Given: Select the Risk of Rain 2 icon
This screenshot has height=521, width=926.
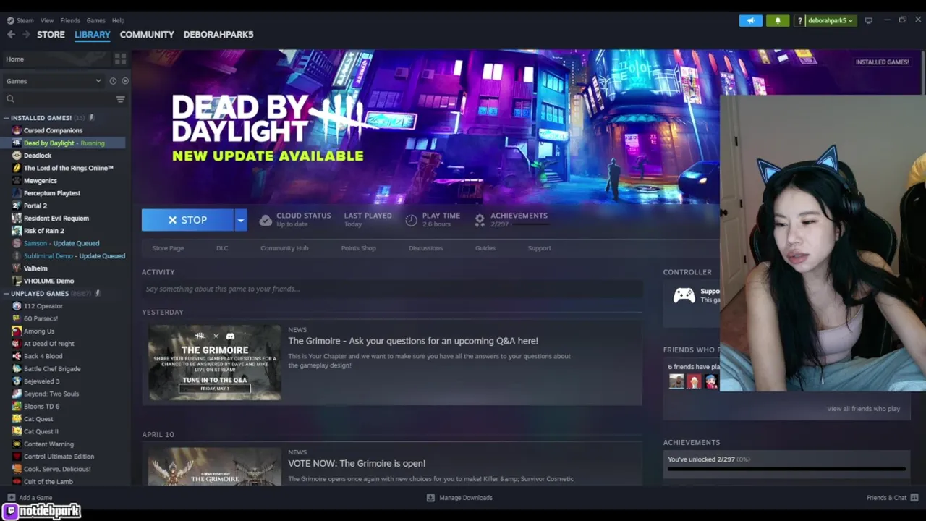Looking at the screenshot, I should [17, 231].
